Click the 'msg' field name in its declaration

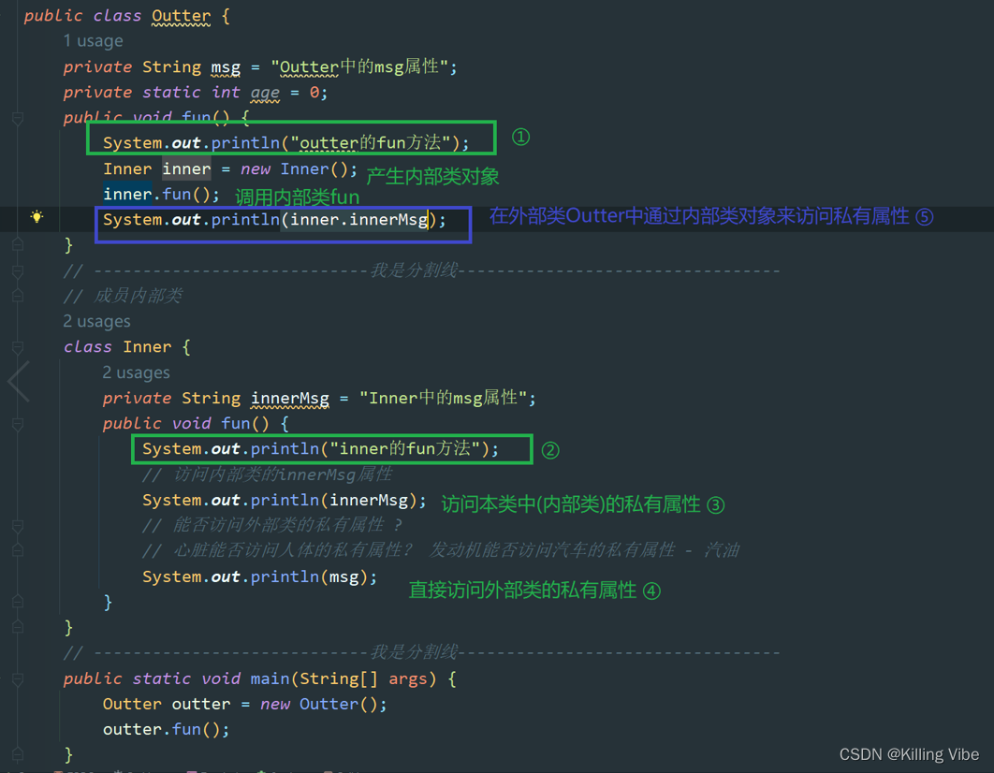[226, 67]
